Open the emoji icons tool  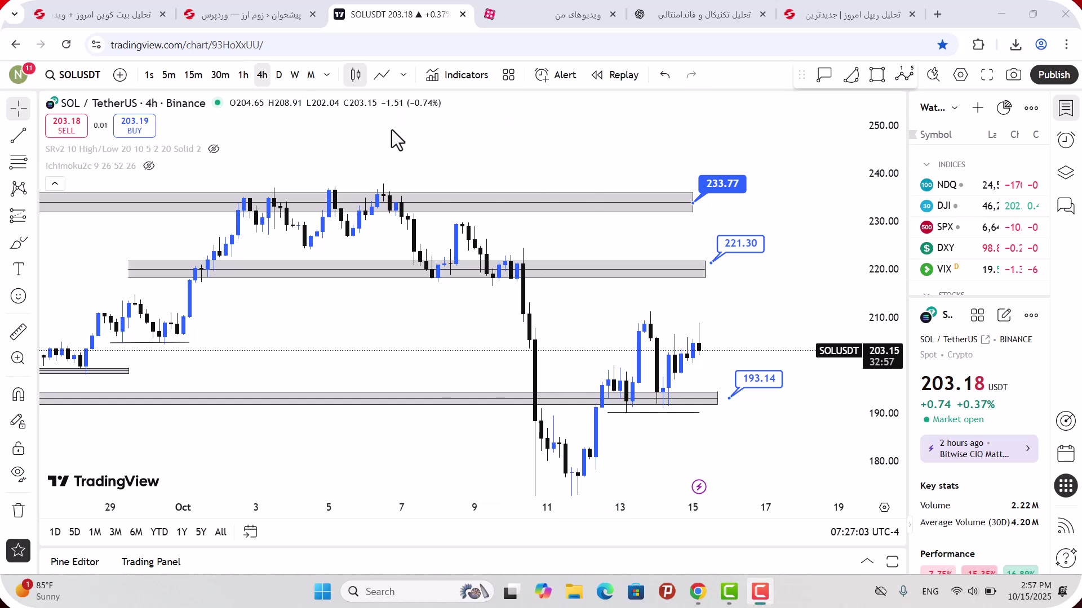click(x=18, y=296)
